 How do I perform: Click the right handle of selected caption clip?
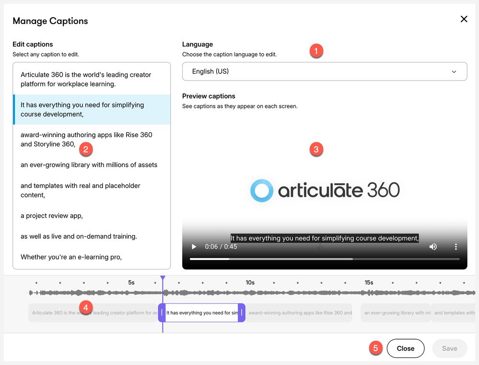pos(242,313)
